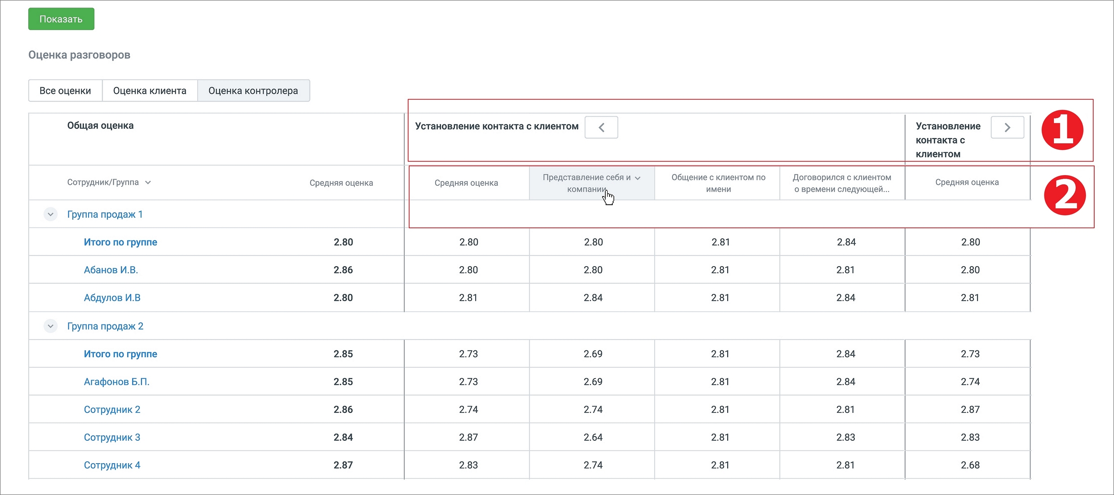Sort by Представление себя и компании column

click(591, 183)
